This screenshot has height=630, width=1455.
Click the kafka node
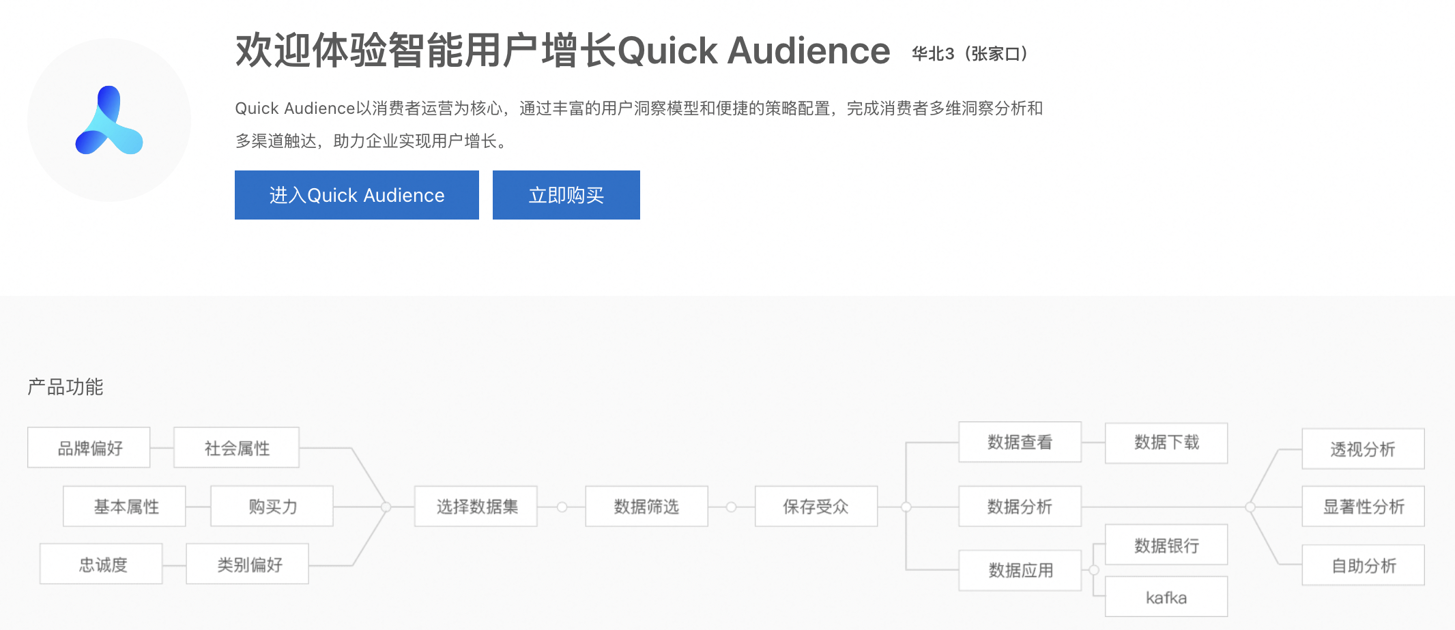pos(1166,597)
